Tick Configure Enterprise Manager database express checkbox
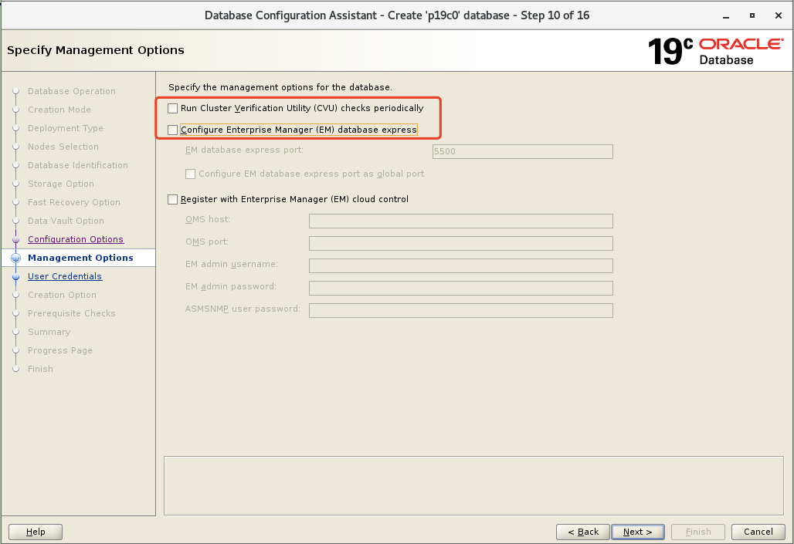The image size is (794, 544). pos(173,130)
